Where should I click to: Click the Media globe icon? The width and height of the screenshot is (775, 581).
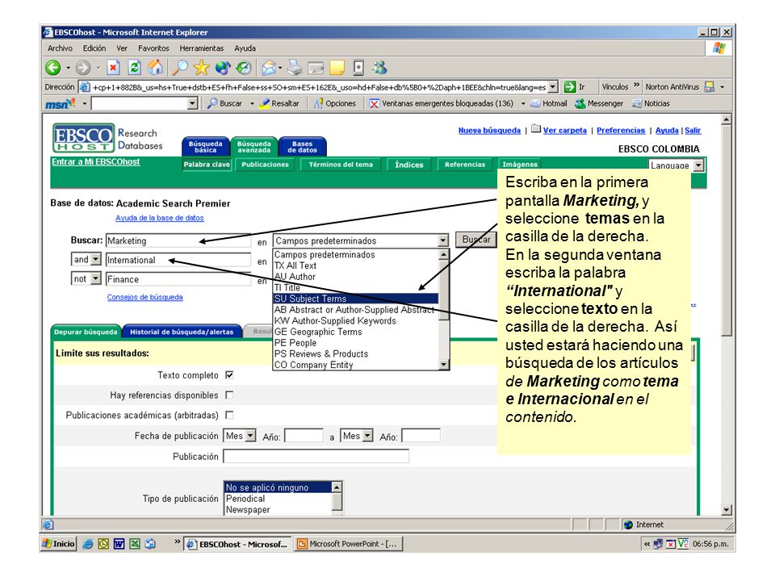(223, 68)
